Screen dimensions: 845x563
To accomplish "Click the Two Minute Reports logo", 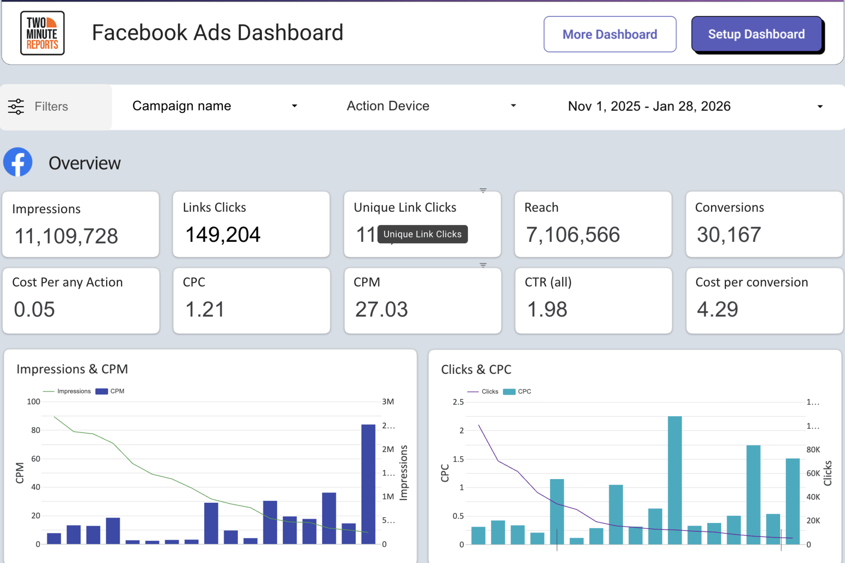I will pos(42,33).
